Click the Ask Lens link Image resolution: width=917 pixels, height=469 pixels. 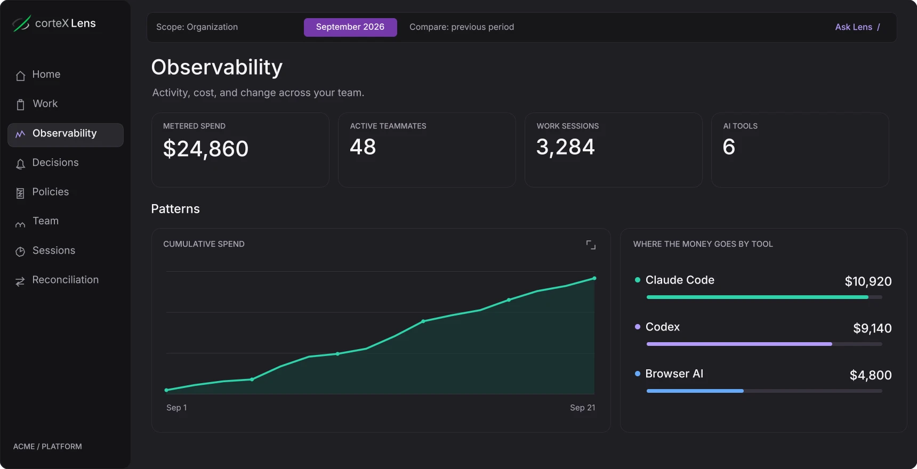857,27
